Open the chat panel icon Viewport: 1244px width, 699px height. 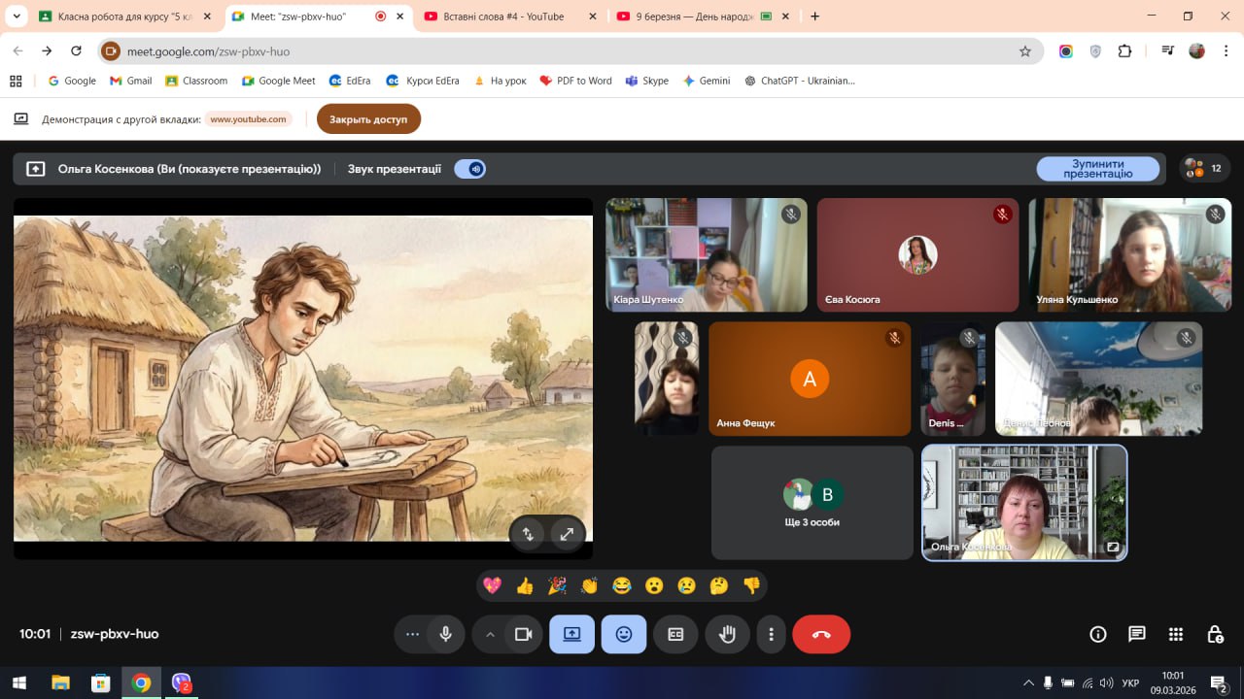(x=1136, y=634)
